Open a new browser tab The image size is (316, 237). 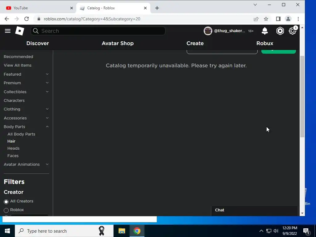[157, 8]
